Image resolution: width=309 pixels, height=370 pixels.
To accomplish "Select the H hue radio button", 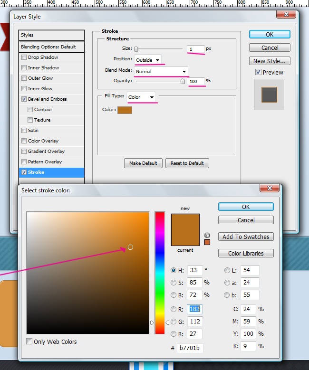I will [174, 270].
